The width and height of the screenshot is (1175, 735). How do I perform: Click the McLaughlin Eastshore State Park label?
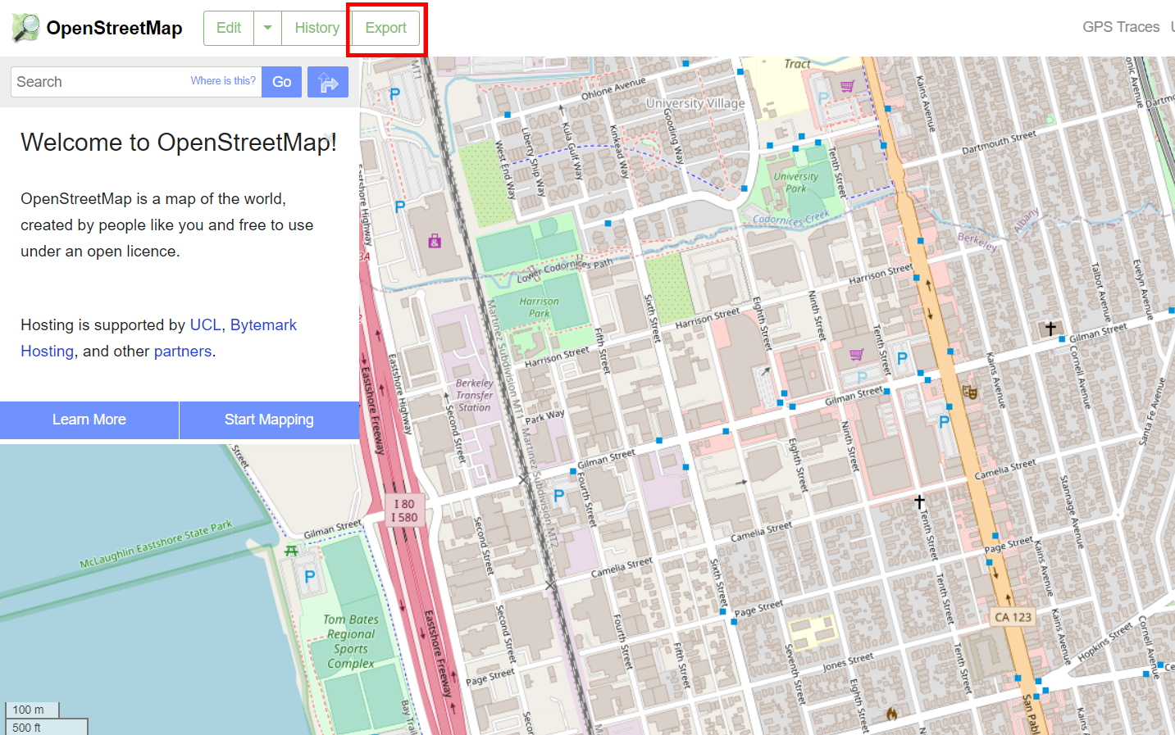coord(156,545)
